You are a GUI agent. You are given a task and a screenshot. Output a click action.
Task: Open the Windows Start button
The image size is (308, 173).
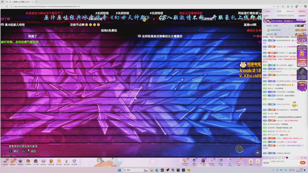click(x=119, y=170)
